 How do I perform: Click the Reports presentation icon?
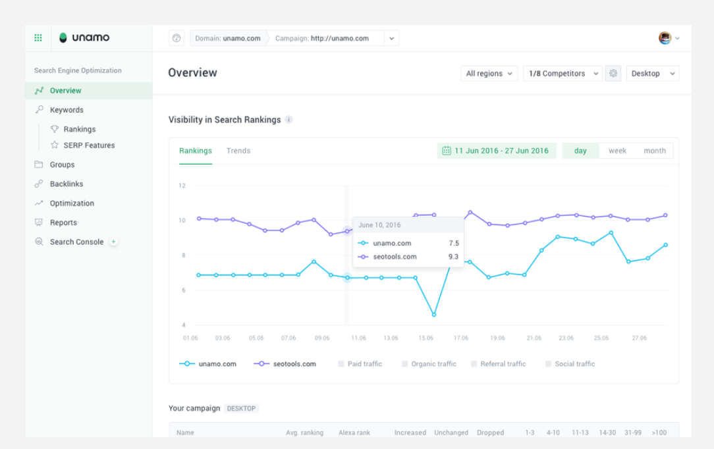coord(39,223)
